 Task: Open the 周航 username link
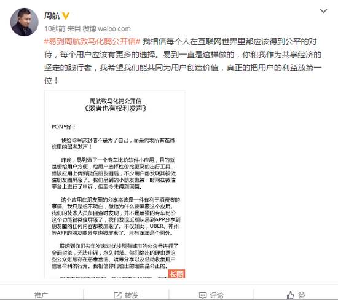coord(52,16)
